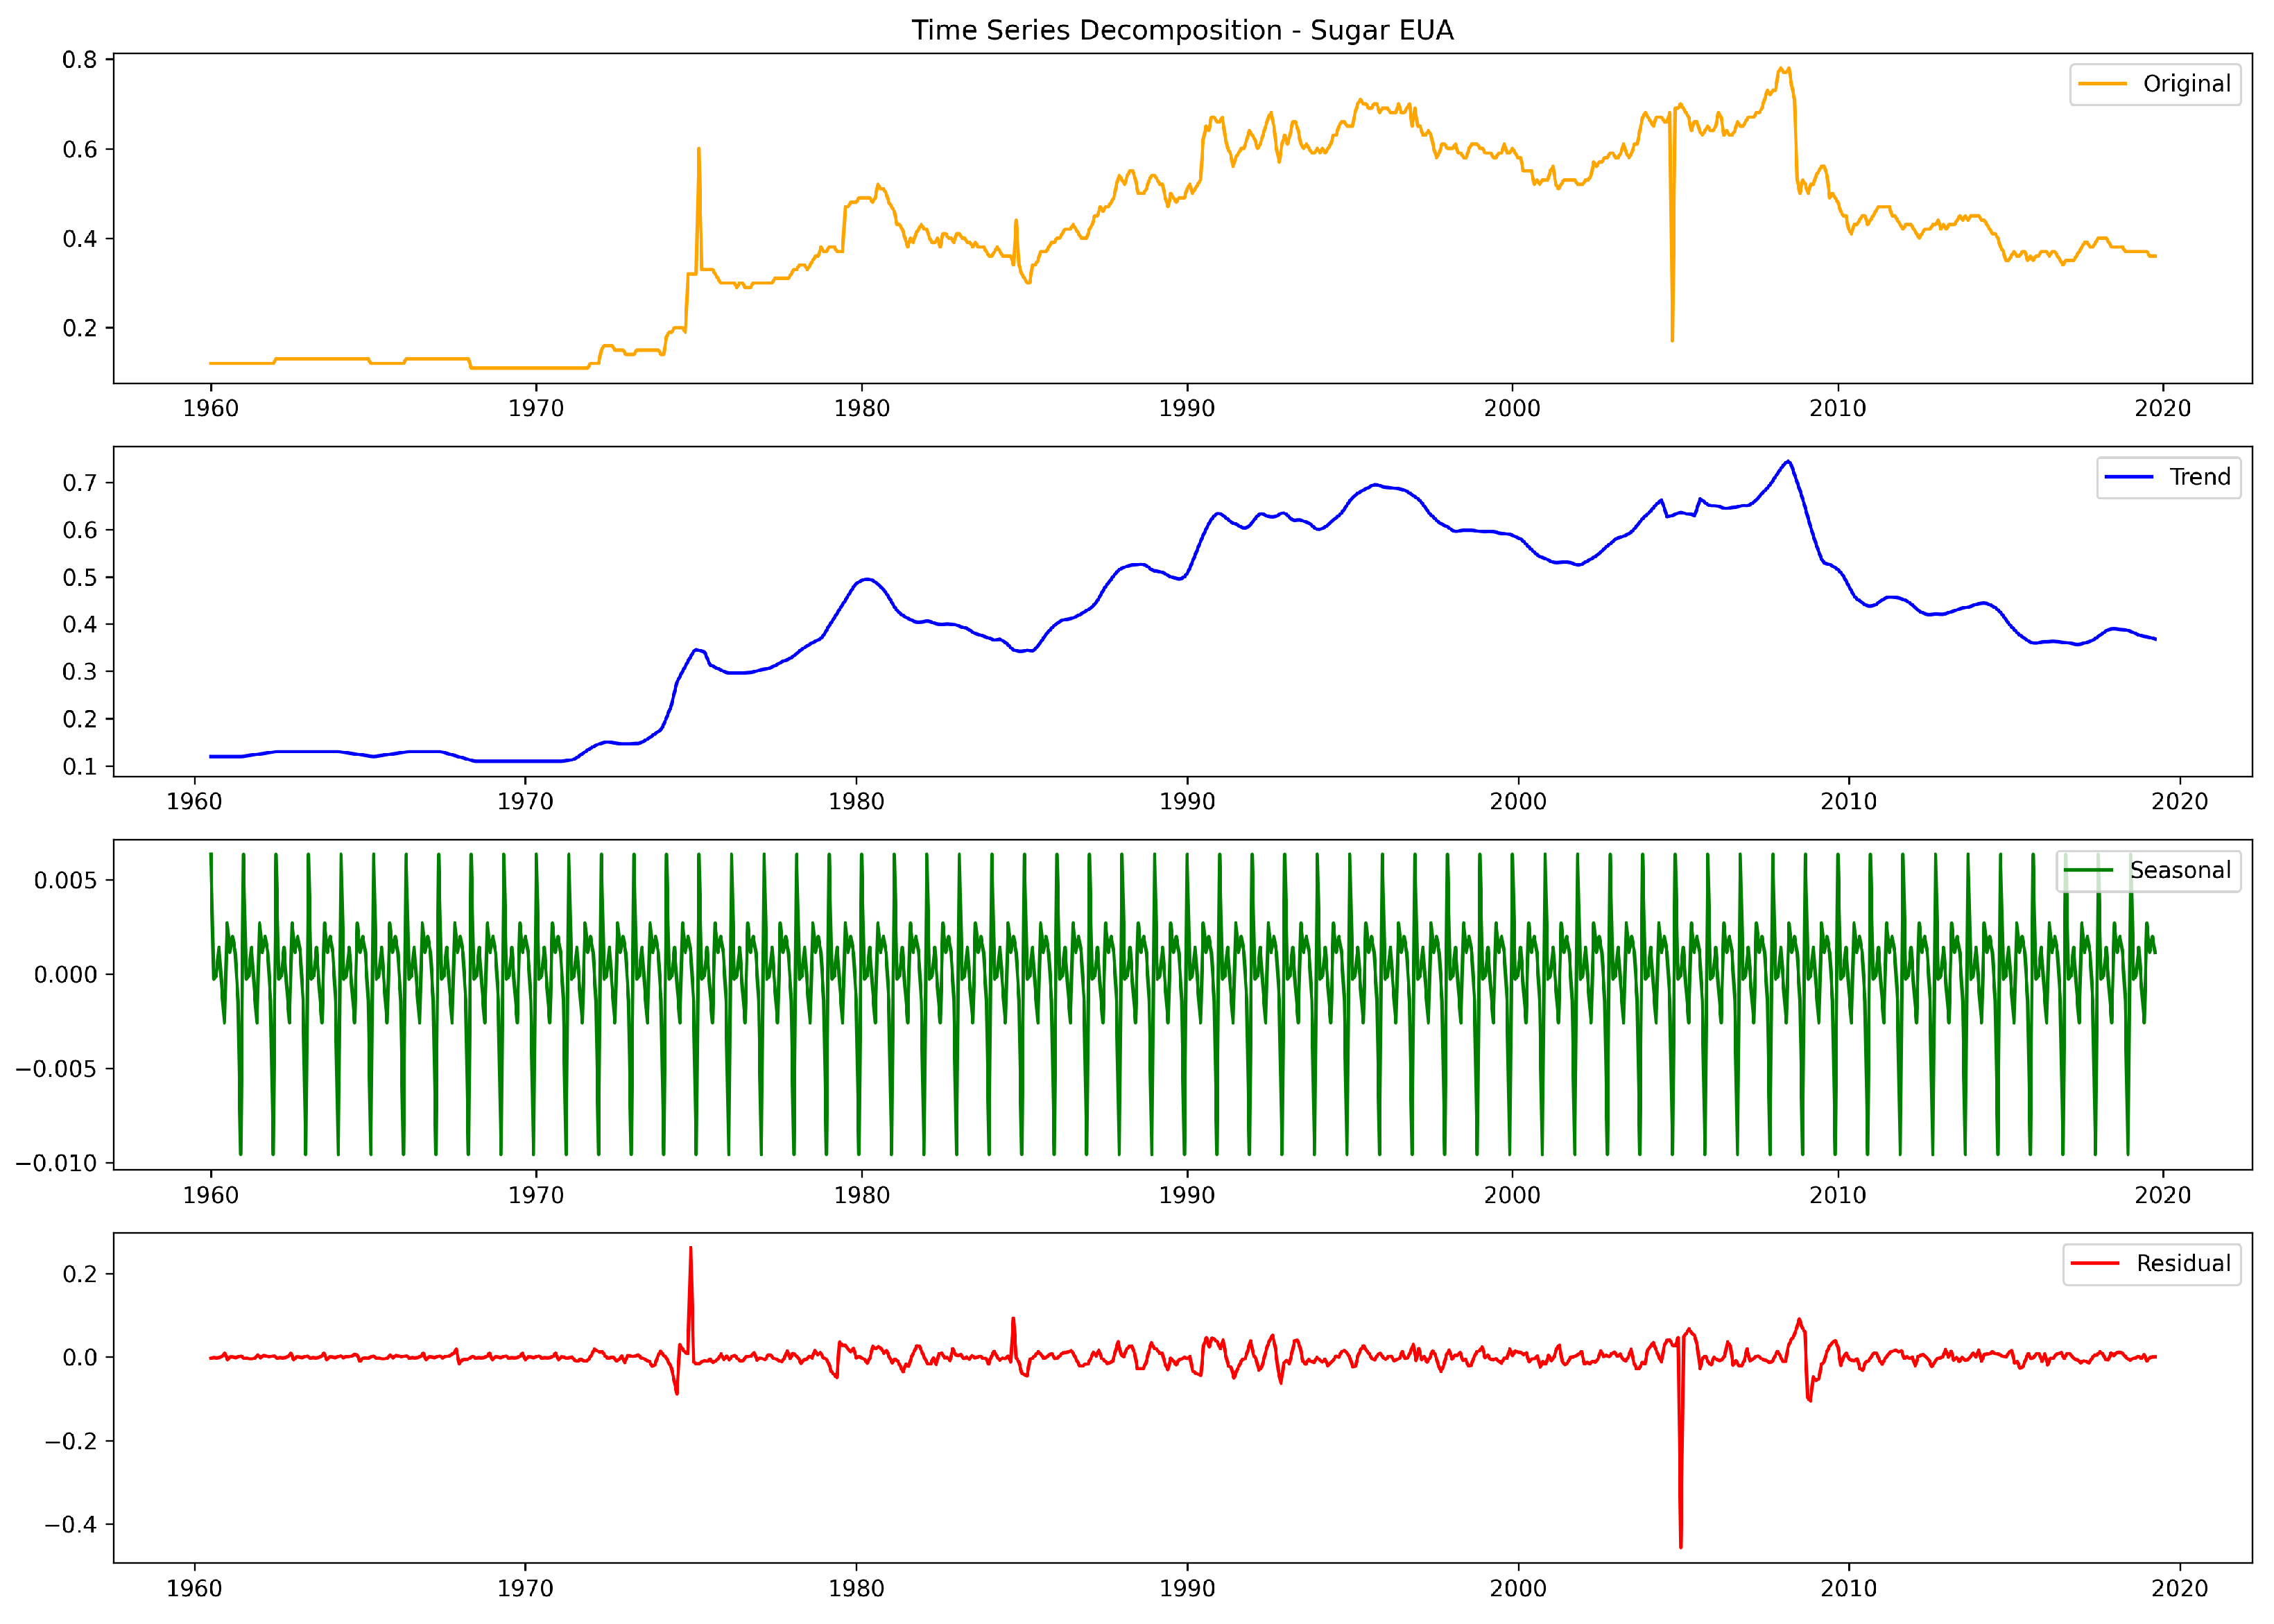Click the 'Original' legend label
Viewport: 2274px width, 1624px height.
pos(2186,84)
